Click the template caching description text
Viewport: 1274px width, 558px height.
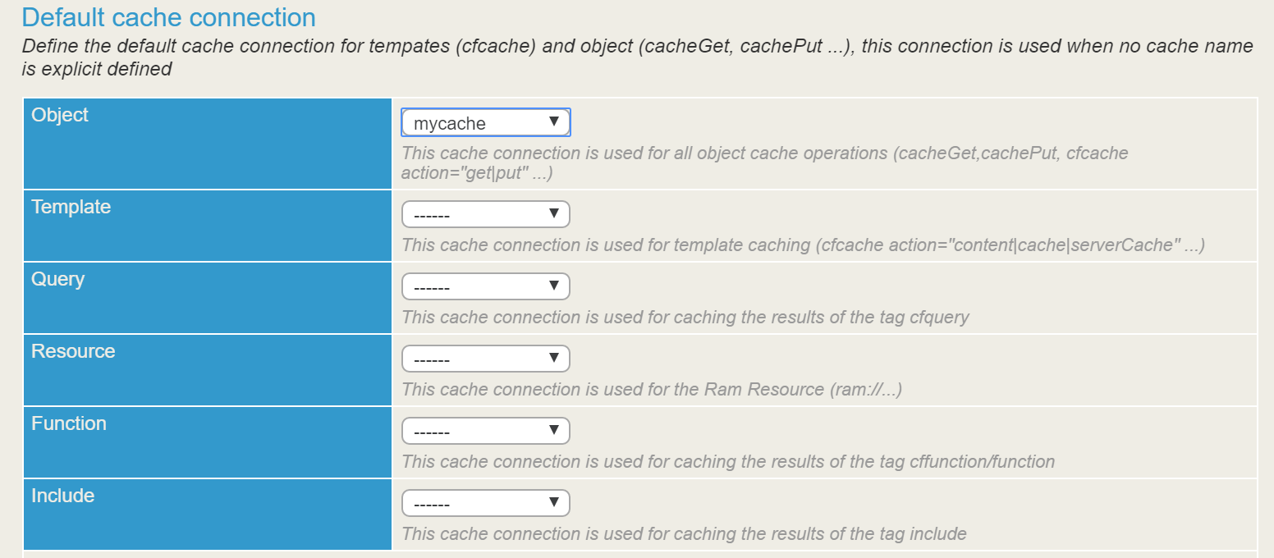click(x=802, y=245)
